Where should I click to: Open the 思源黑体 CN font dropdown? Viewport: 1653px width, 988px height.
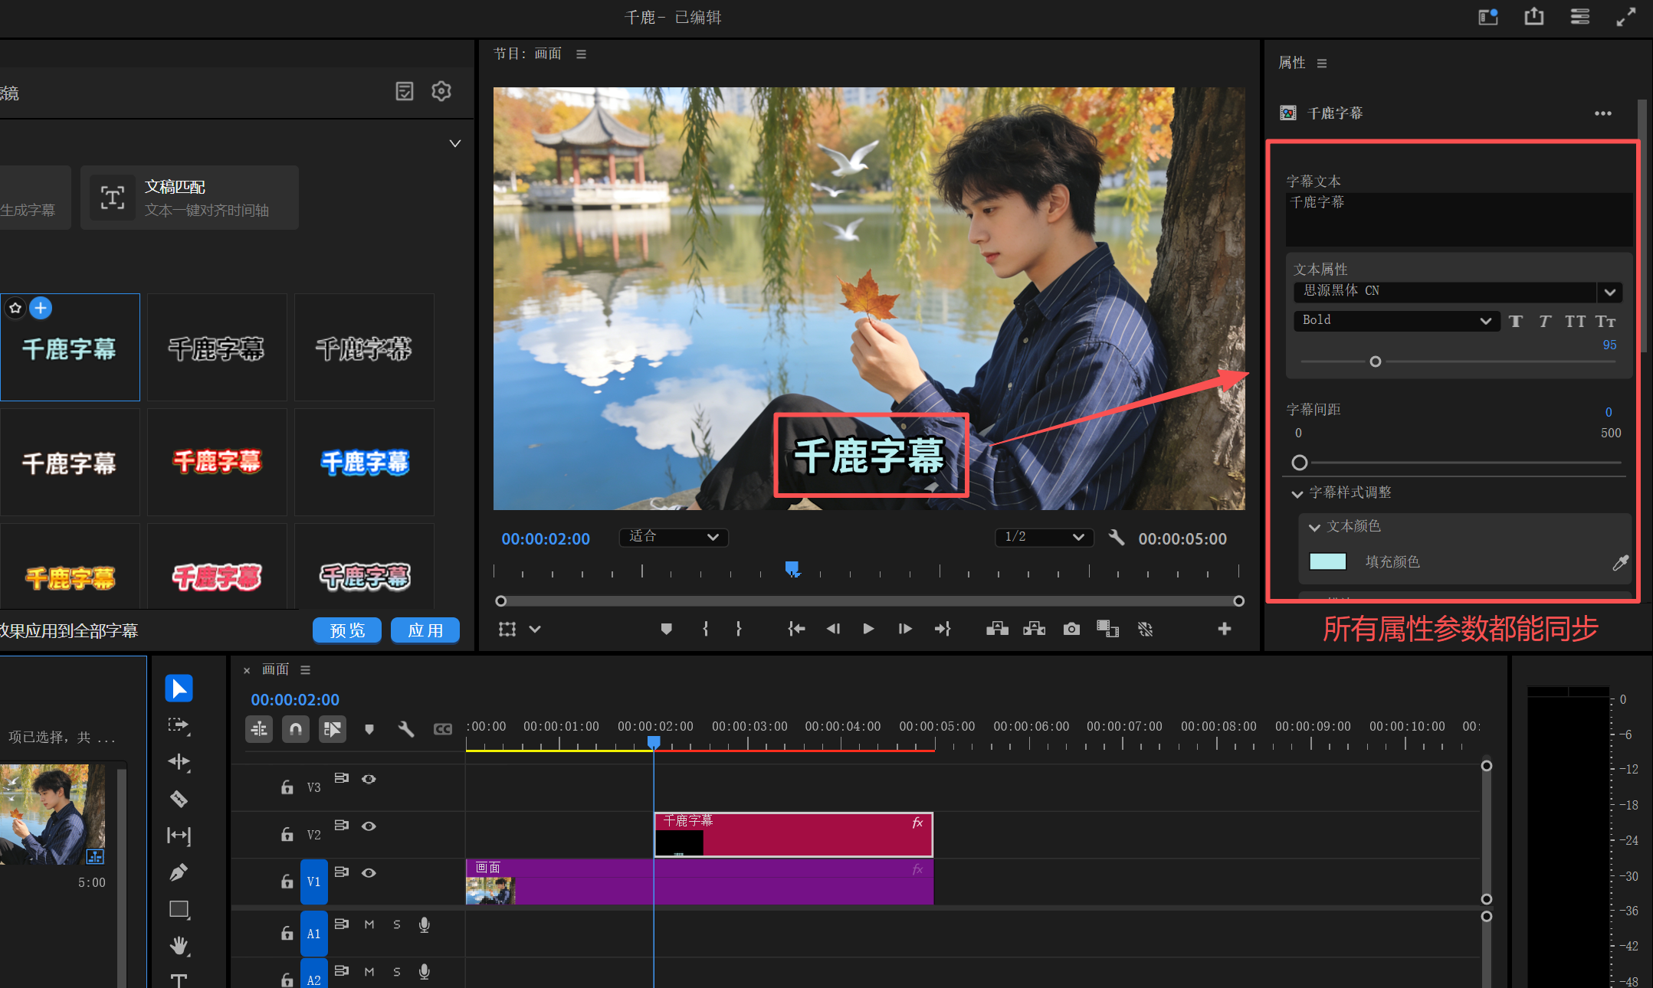pos(1609,292)
